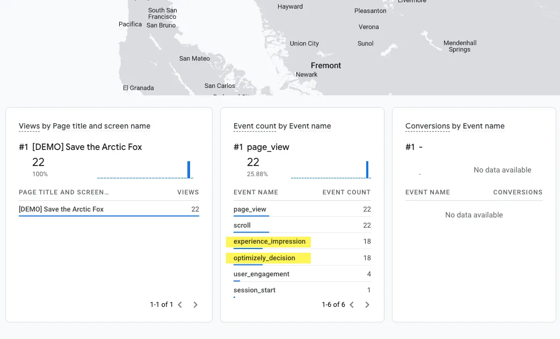Click the #1 page_view heading
This screenshot has width=560, height=339.
tap(261, 147)
